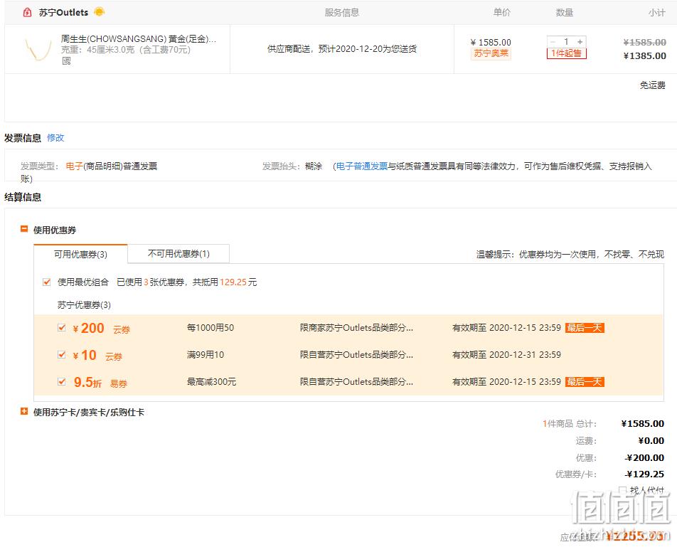Click the 免运费 text

click(652, 85)
